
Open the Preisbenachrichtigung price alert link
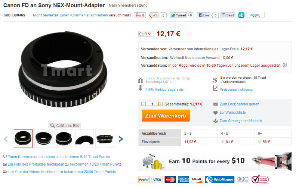tap(236, 90)
